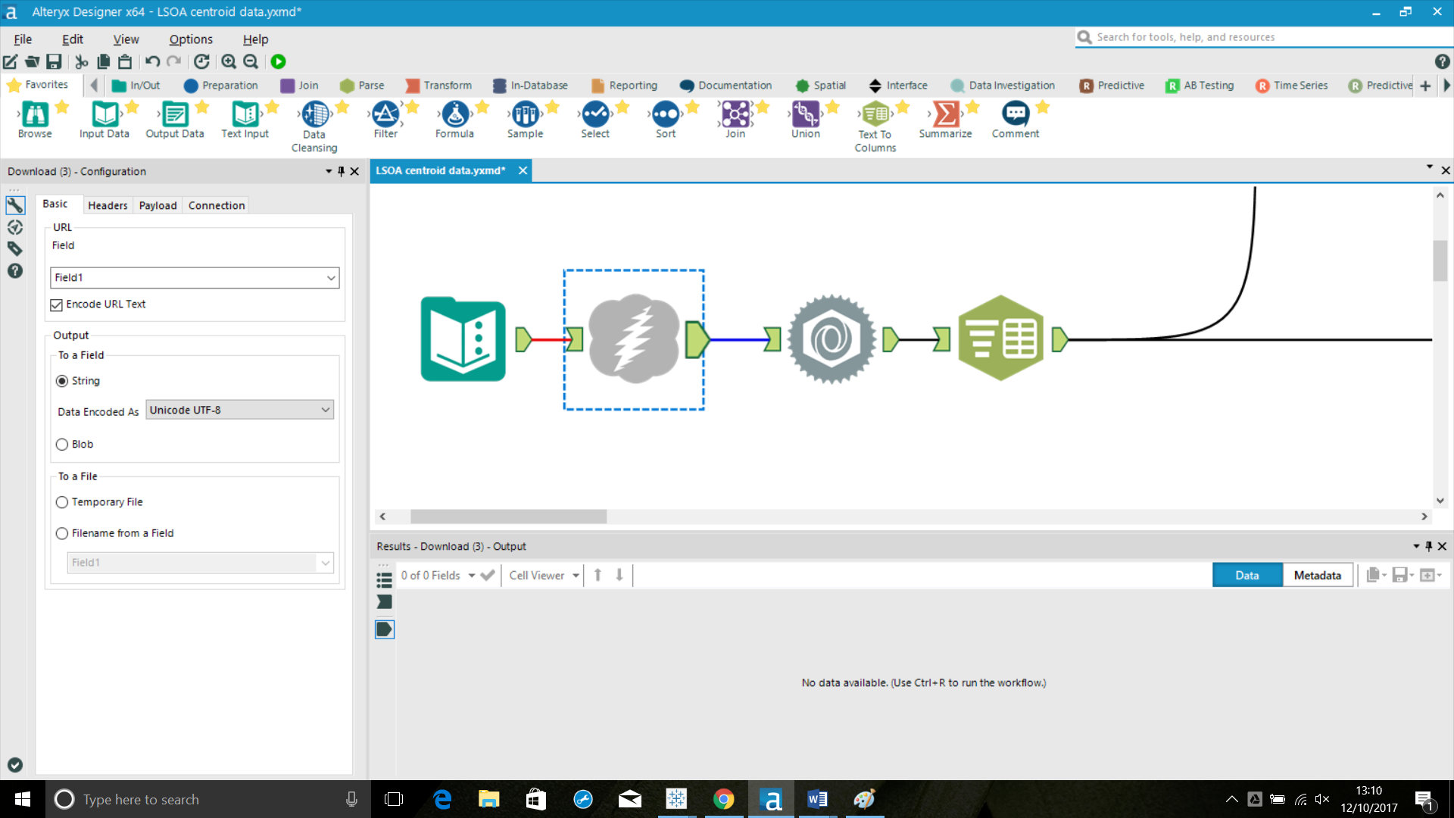Select the Temporary File radio button

(x=62, y=501)
